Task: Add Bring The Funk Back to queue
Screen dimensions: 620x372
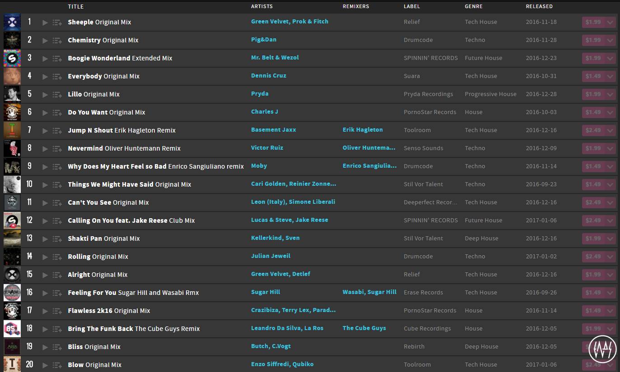Action: click(x=57, y=329)
